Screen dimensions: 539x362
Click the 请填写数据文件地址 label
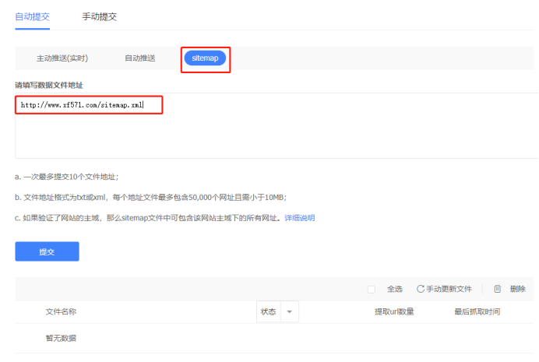point(49,85)
